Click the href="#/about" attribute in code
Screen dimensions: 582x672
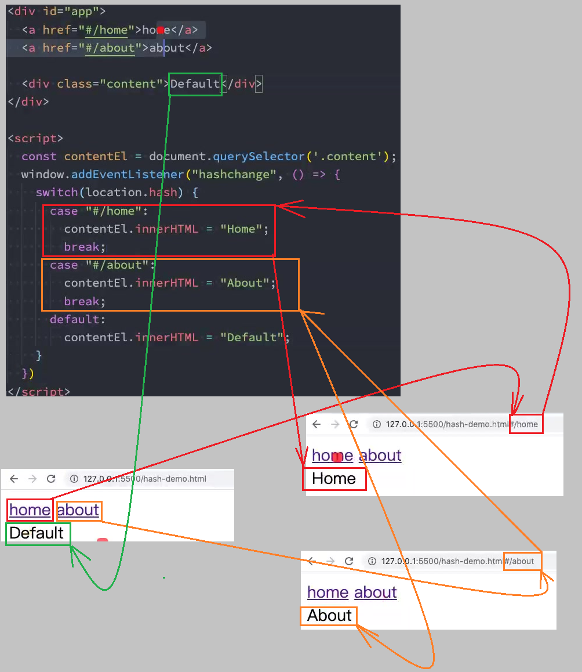[92, 48]
